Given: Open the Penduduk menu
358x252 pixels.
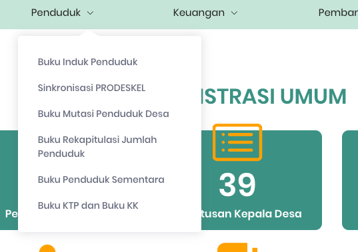Looking at the screenshot, I should (56, 13).
